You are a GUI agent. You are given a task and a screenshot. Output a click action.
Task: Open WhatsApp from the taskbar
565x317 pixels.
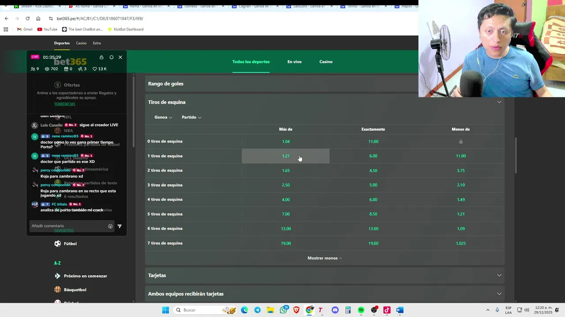(x=283, y=310)
